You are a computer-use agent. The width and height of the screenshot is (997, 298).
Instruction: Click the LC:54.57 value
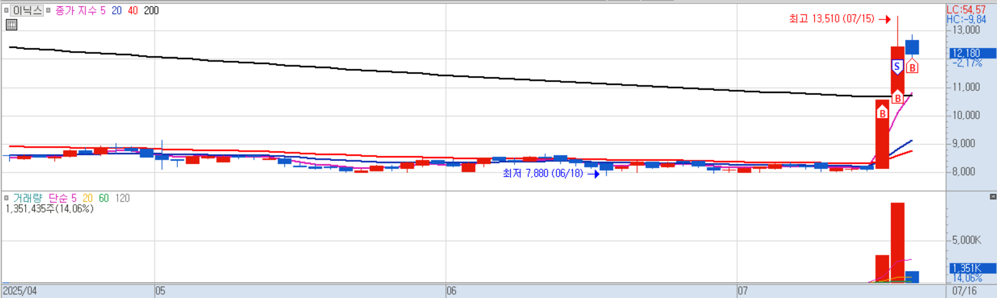click(966, 10)
